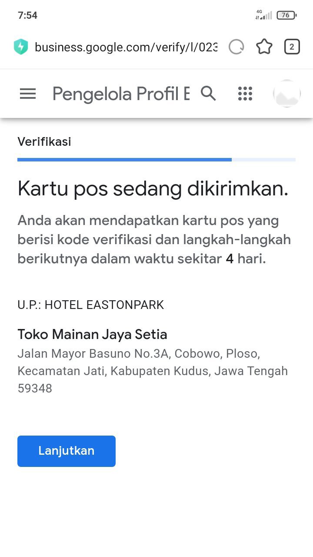Tap the green shield security icon
The height and width of the screenshot is (557, 313).
click(21, 47)
